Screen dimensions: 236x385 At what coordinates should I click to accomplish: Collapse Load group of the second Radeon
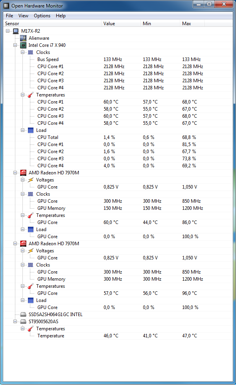tap(22, 300)
